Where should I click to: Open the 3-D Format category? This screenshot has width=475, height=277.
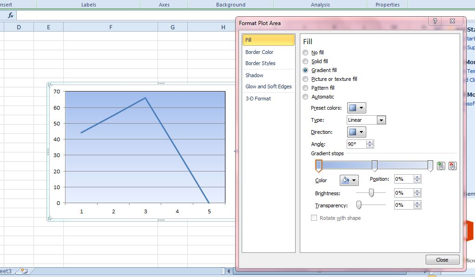click(x=258, y=99)
